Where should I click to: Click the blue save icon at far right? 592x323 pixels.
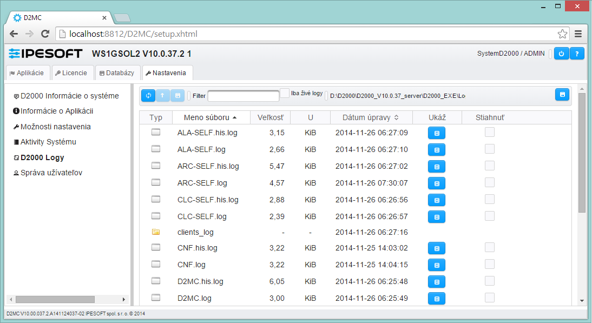(562, 95)
